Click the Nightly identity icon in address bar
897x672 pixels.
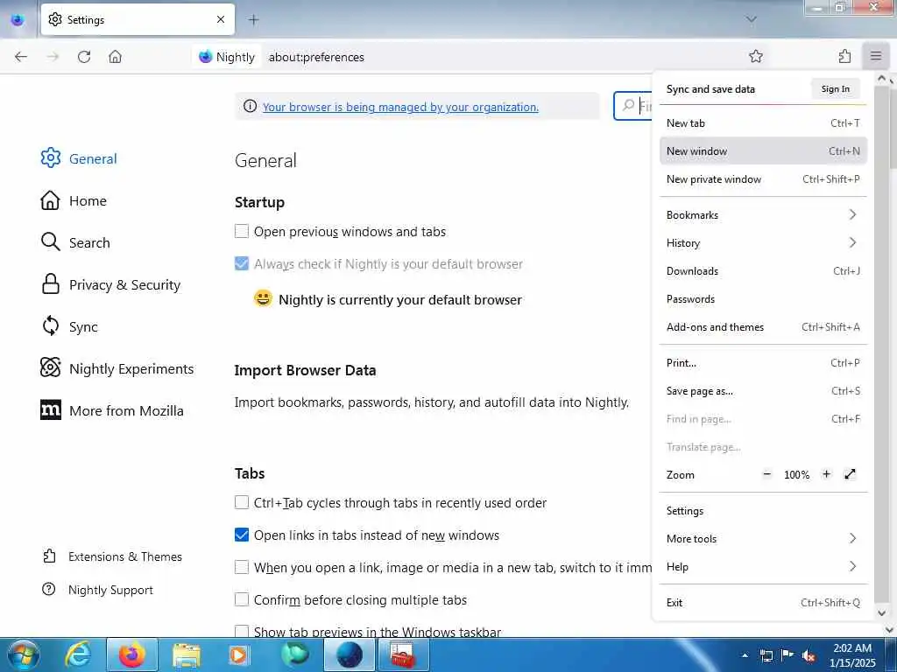tap(227, 57)
